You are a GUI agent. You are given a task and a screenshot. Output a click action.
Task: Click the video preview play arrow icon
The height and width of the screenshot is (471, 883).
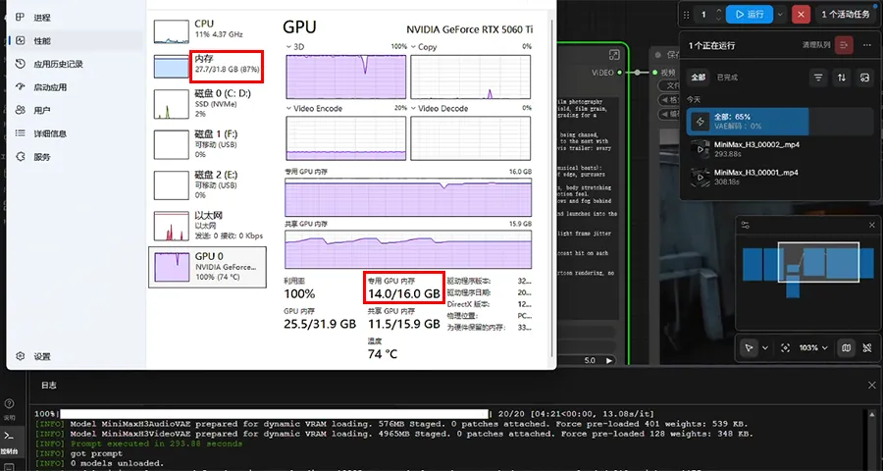pyautogui.click(x=608, y=360)
